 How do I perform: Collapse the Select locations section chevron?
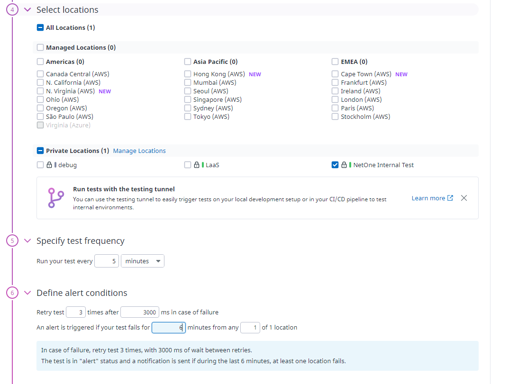coord(27,10)
